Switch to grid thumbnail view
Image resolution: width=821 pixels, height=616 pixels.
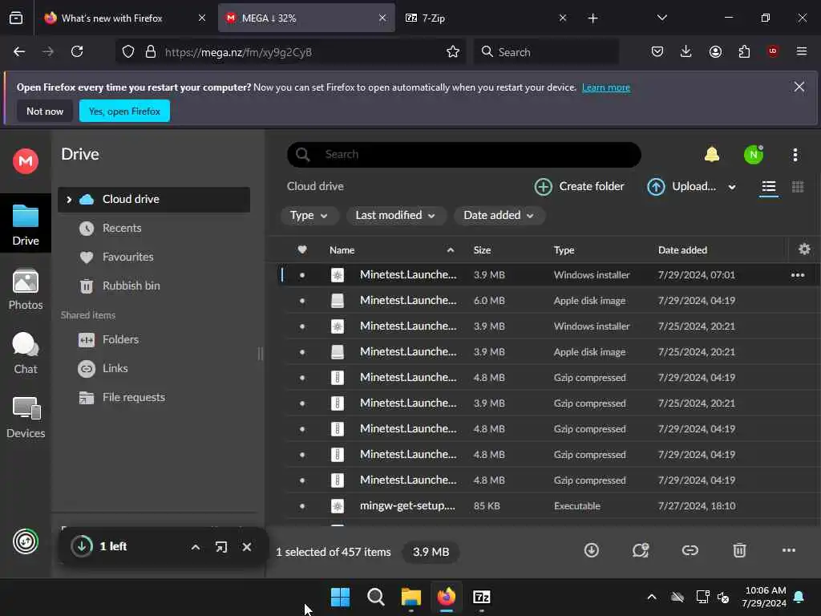798,187
